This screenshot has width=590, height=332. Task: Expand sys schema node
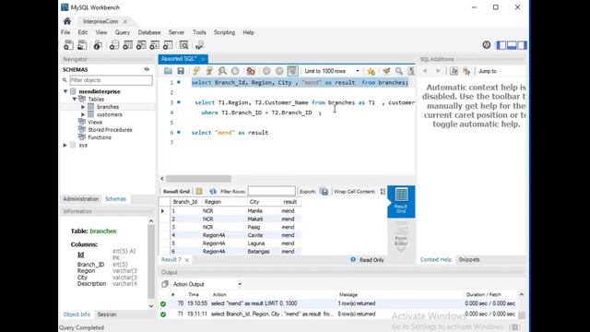[x=65, y=145]
